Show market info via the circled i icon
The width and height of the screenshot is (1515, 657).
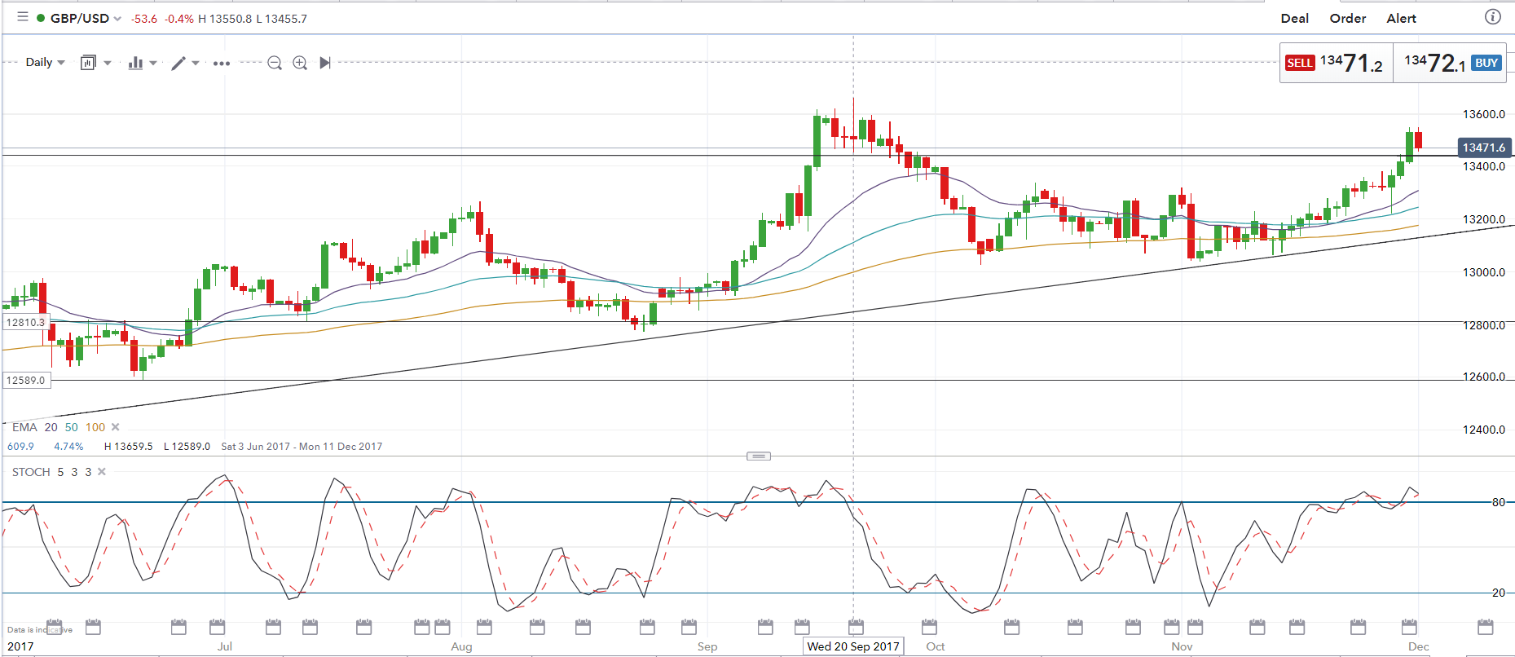pyautogui.click(x=1493, y=17)
